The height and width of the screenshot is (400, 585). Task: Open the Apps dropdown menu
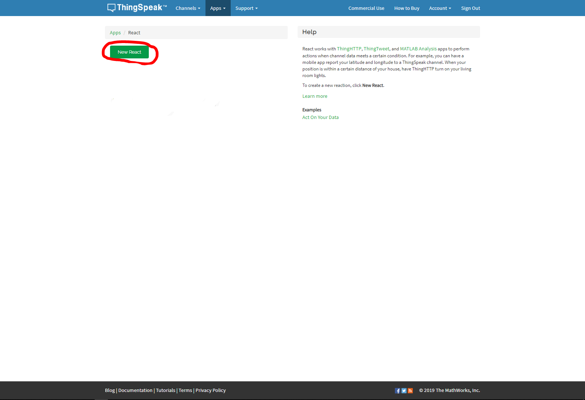[x=218, y=8]
